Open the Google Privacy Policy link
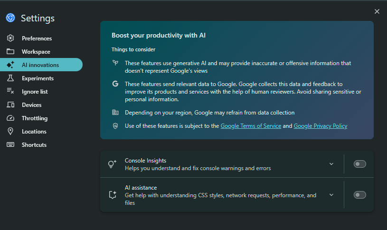 321,126
